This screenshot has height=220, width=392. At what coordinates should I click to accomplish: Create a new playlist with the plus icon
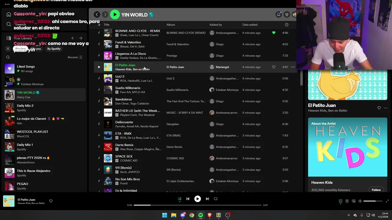tap(72, 38)
